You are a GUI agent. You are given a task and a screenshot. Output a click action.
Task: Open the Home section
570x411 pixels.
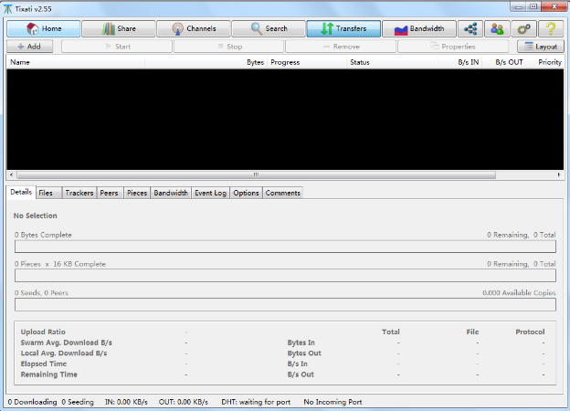[42, 28]
